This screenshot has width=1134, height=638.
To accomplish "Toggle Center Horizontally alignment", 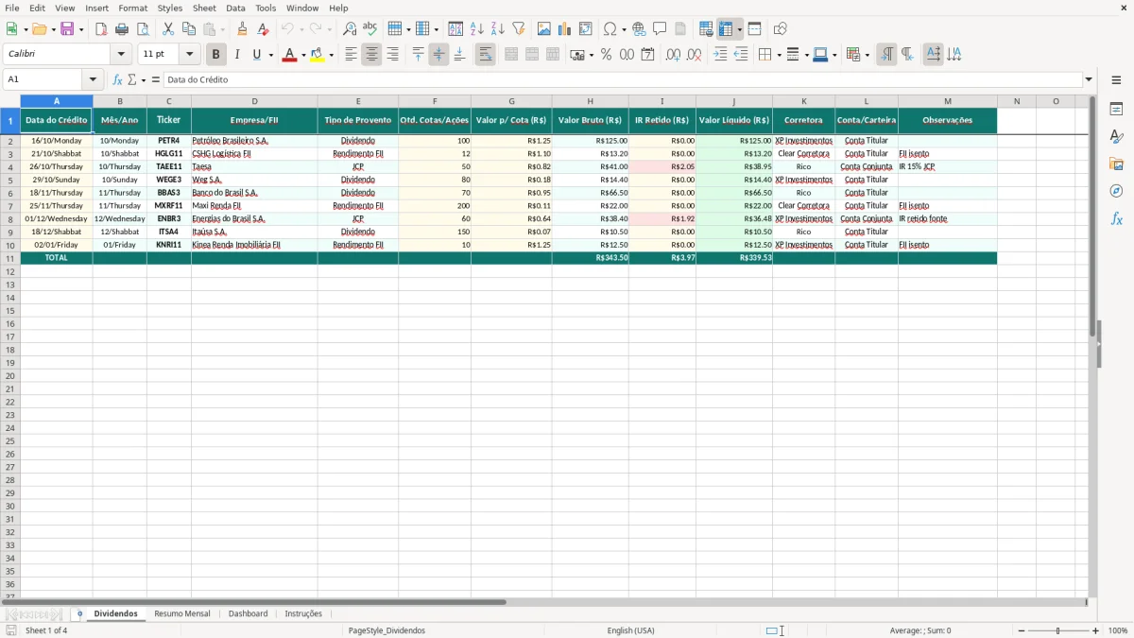I will (x=371, y=55).
